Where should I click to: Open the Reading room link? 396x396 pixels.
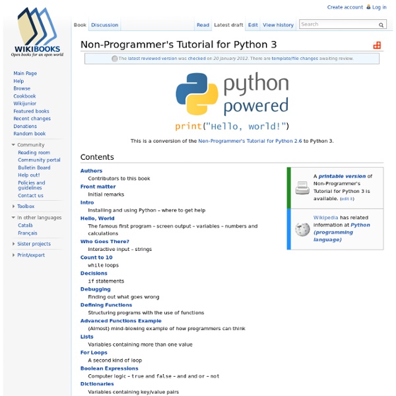pos(34,152)
